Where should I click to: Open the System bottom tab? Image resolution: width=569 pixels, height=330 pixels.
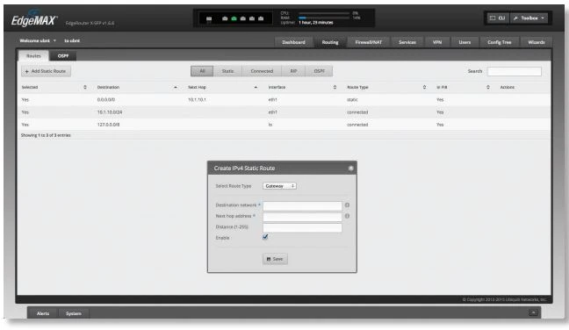(74, 313)
